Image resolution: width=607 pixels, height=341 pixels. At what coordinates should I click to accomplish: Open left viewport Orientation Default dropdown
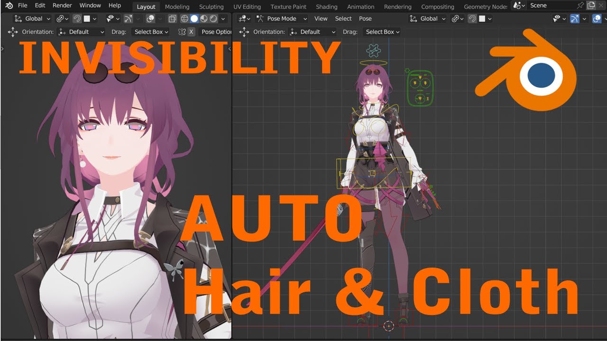pos(81,32)
